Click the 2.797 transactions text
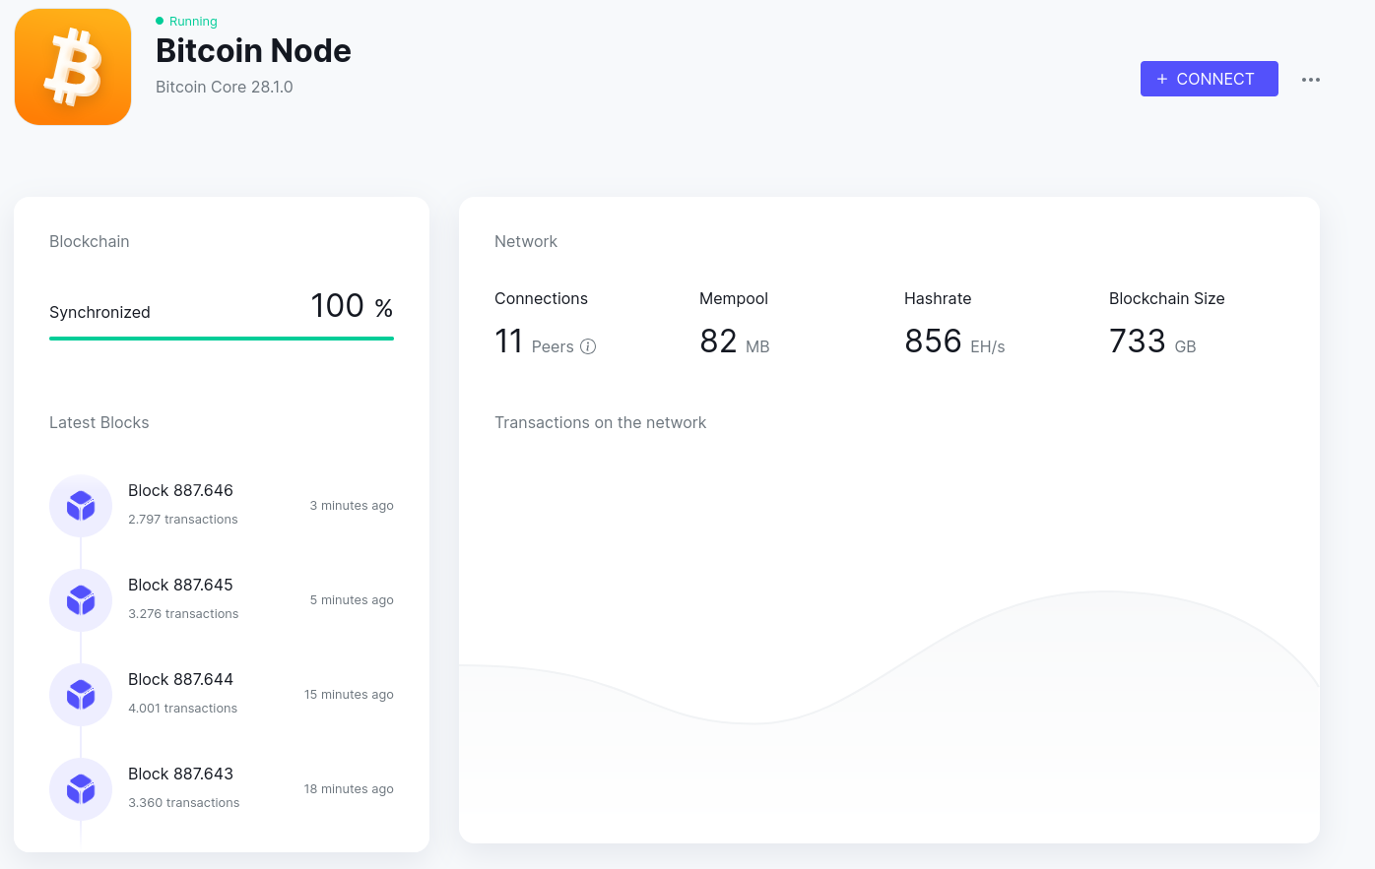Viewport: 1375px width, 869px height. pos(183,520)
